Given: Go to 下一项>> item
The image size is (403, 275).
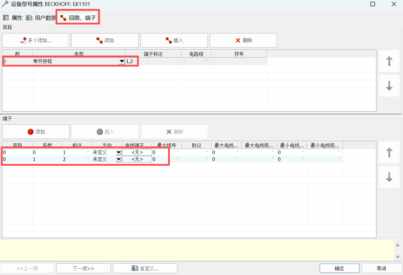Looking at the screenshot, I should [83, 268].
